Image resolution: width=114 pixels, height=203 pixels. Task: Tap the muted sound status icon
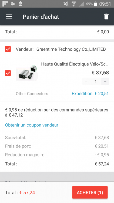coord(66,4)
